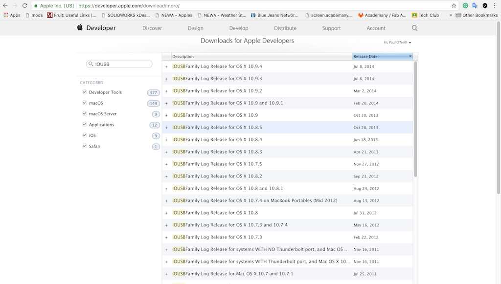This screenshot has height=284, width=501.
Task: Click the 377 count badge for Developer Tools
Action: point(153,92)
